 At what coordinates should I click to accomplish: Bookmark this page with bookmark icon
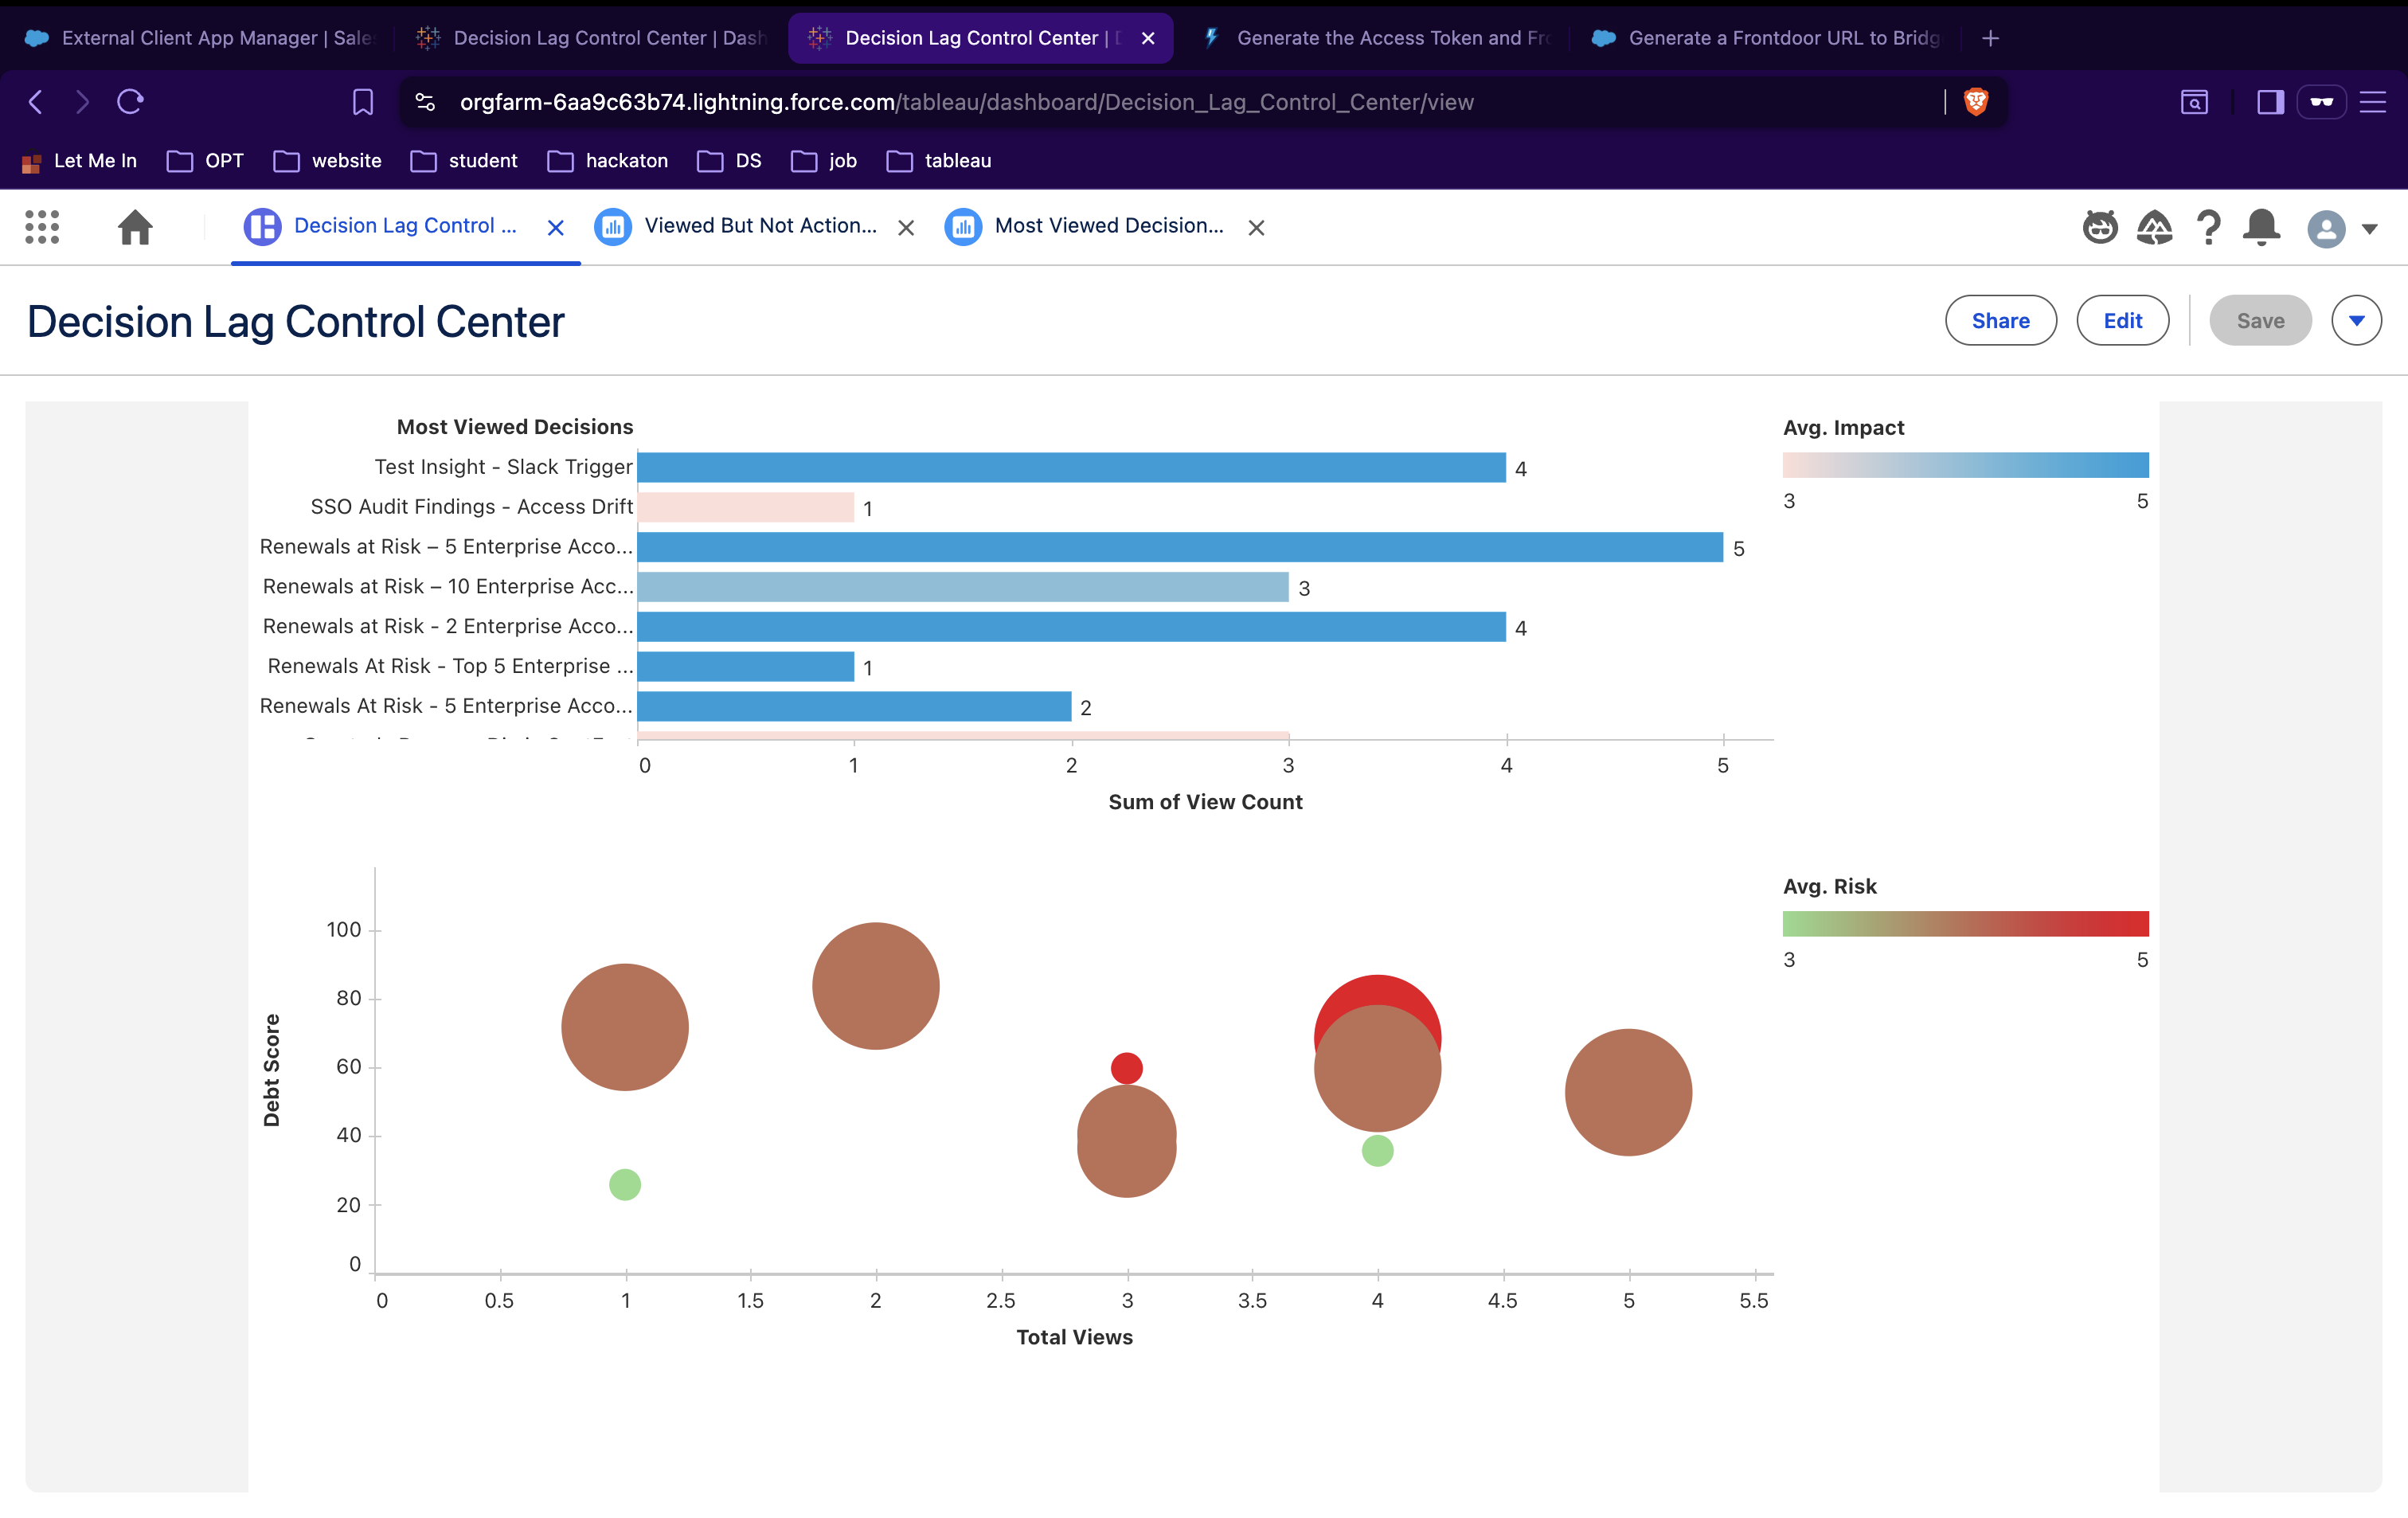coord(362,101)
